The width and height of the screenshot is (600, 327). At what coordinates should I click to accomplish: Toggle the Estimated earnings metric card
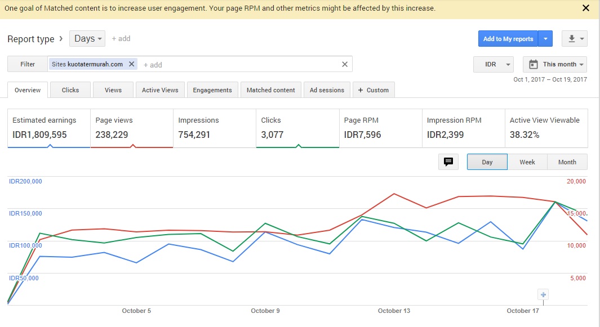coord(49,128)
